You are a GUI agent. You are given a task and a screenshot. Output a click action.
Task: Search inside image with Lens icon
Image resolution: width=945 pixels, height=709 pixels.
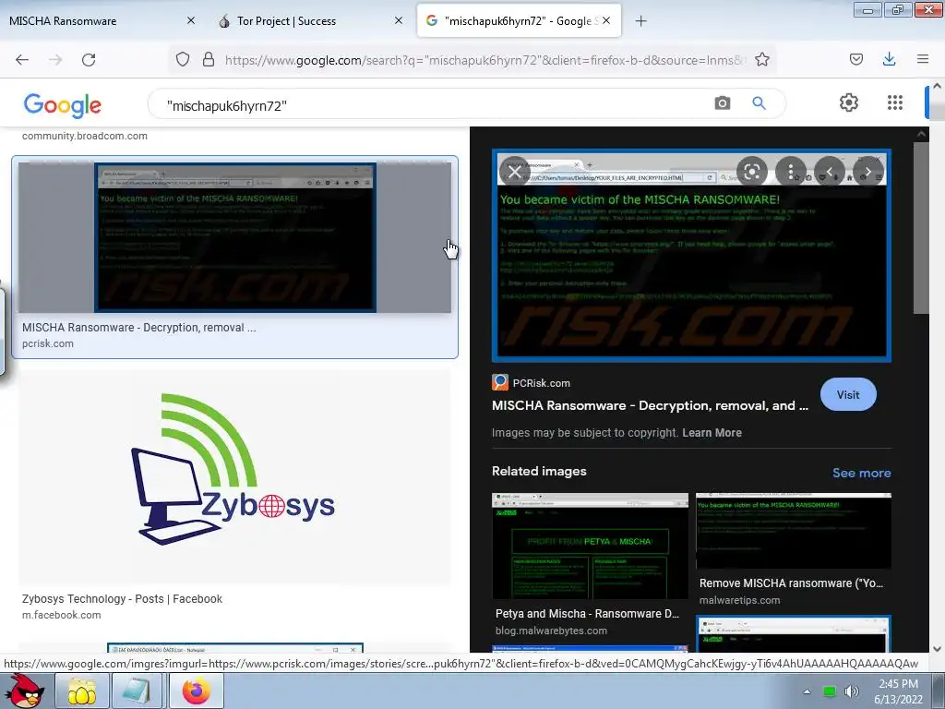click(x=751, y=172)
